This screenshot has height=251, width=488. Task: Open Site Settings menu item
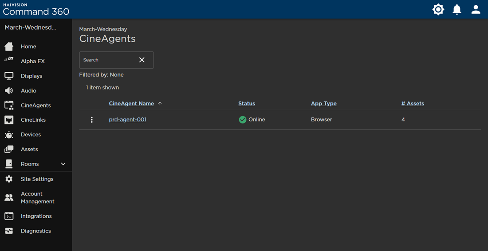tap(36, 179)
